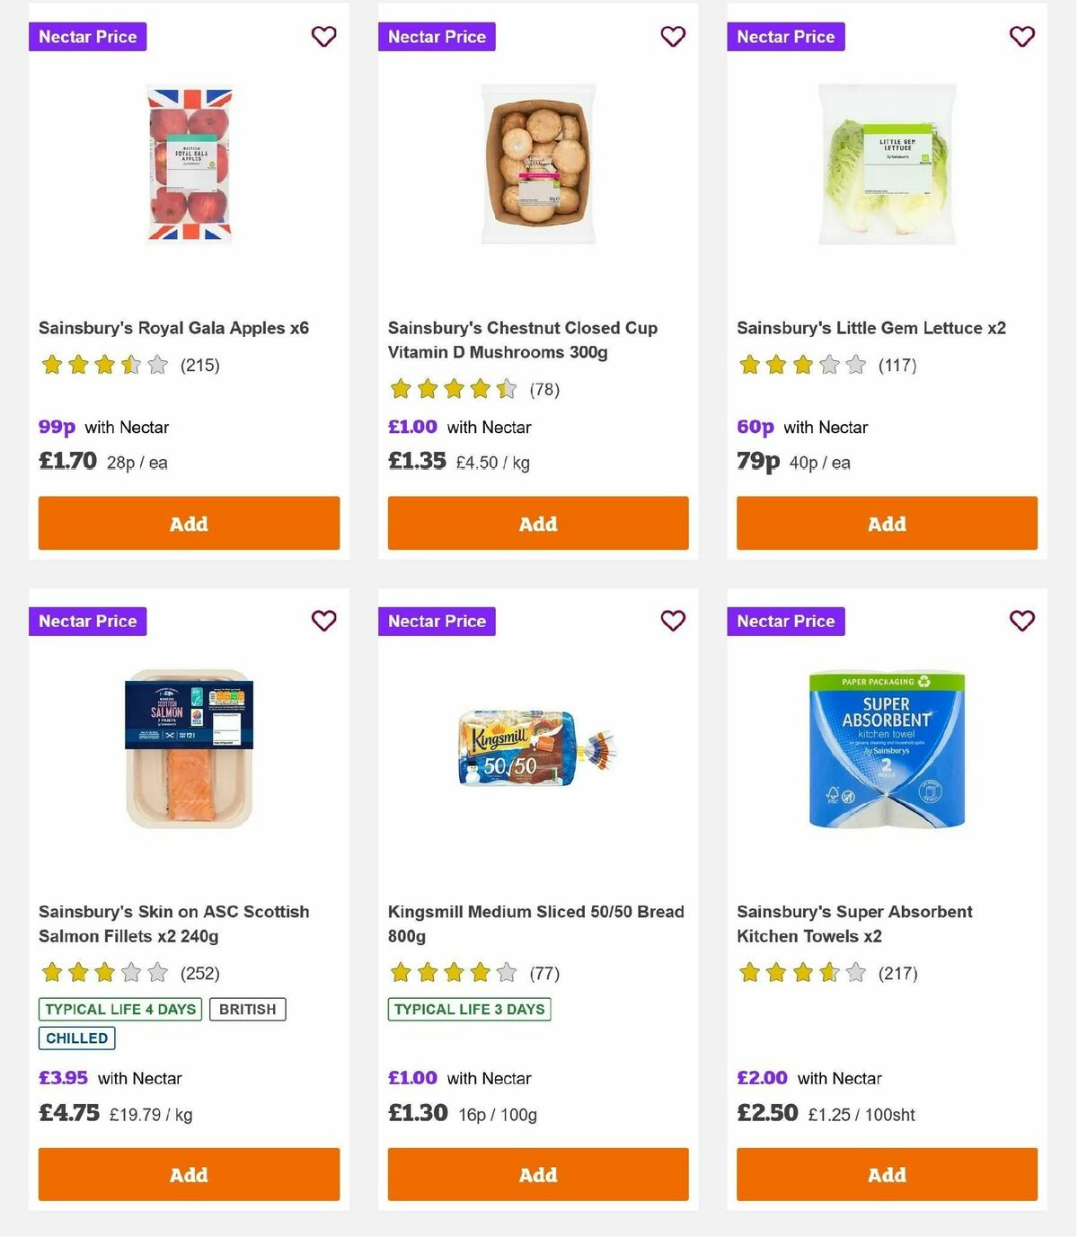Toggle the wishlist heart on Scottish Salmon Fillets
Screen dimensions: 1078x1237
[323, 621]
